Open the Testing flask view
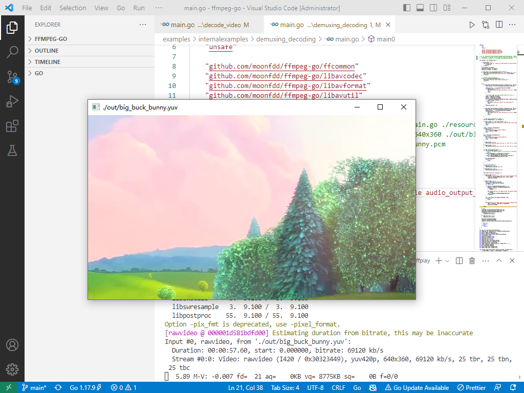This screenshot has height=393, width=524. coord(12,151)
